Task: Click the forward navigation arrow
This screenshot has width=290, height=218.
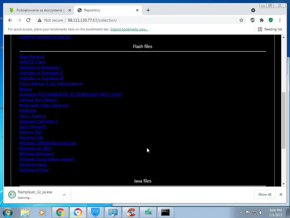Action: tap(19, 20)
